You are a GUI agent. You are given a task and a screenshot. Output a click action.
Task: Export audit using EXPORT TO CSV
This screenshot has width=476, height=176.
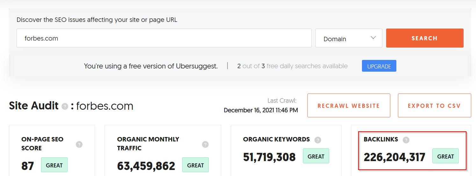click(434, 106)
